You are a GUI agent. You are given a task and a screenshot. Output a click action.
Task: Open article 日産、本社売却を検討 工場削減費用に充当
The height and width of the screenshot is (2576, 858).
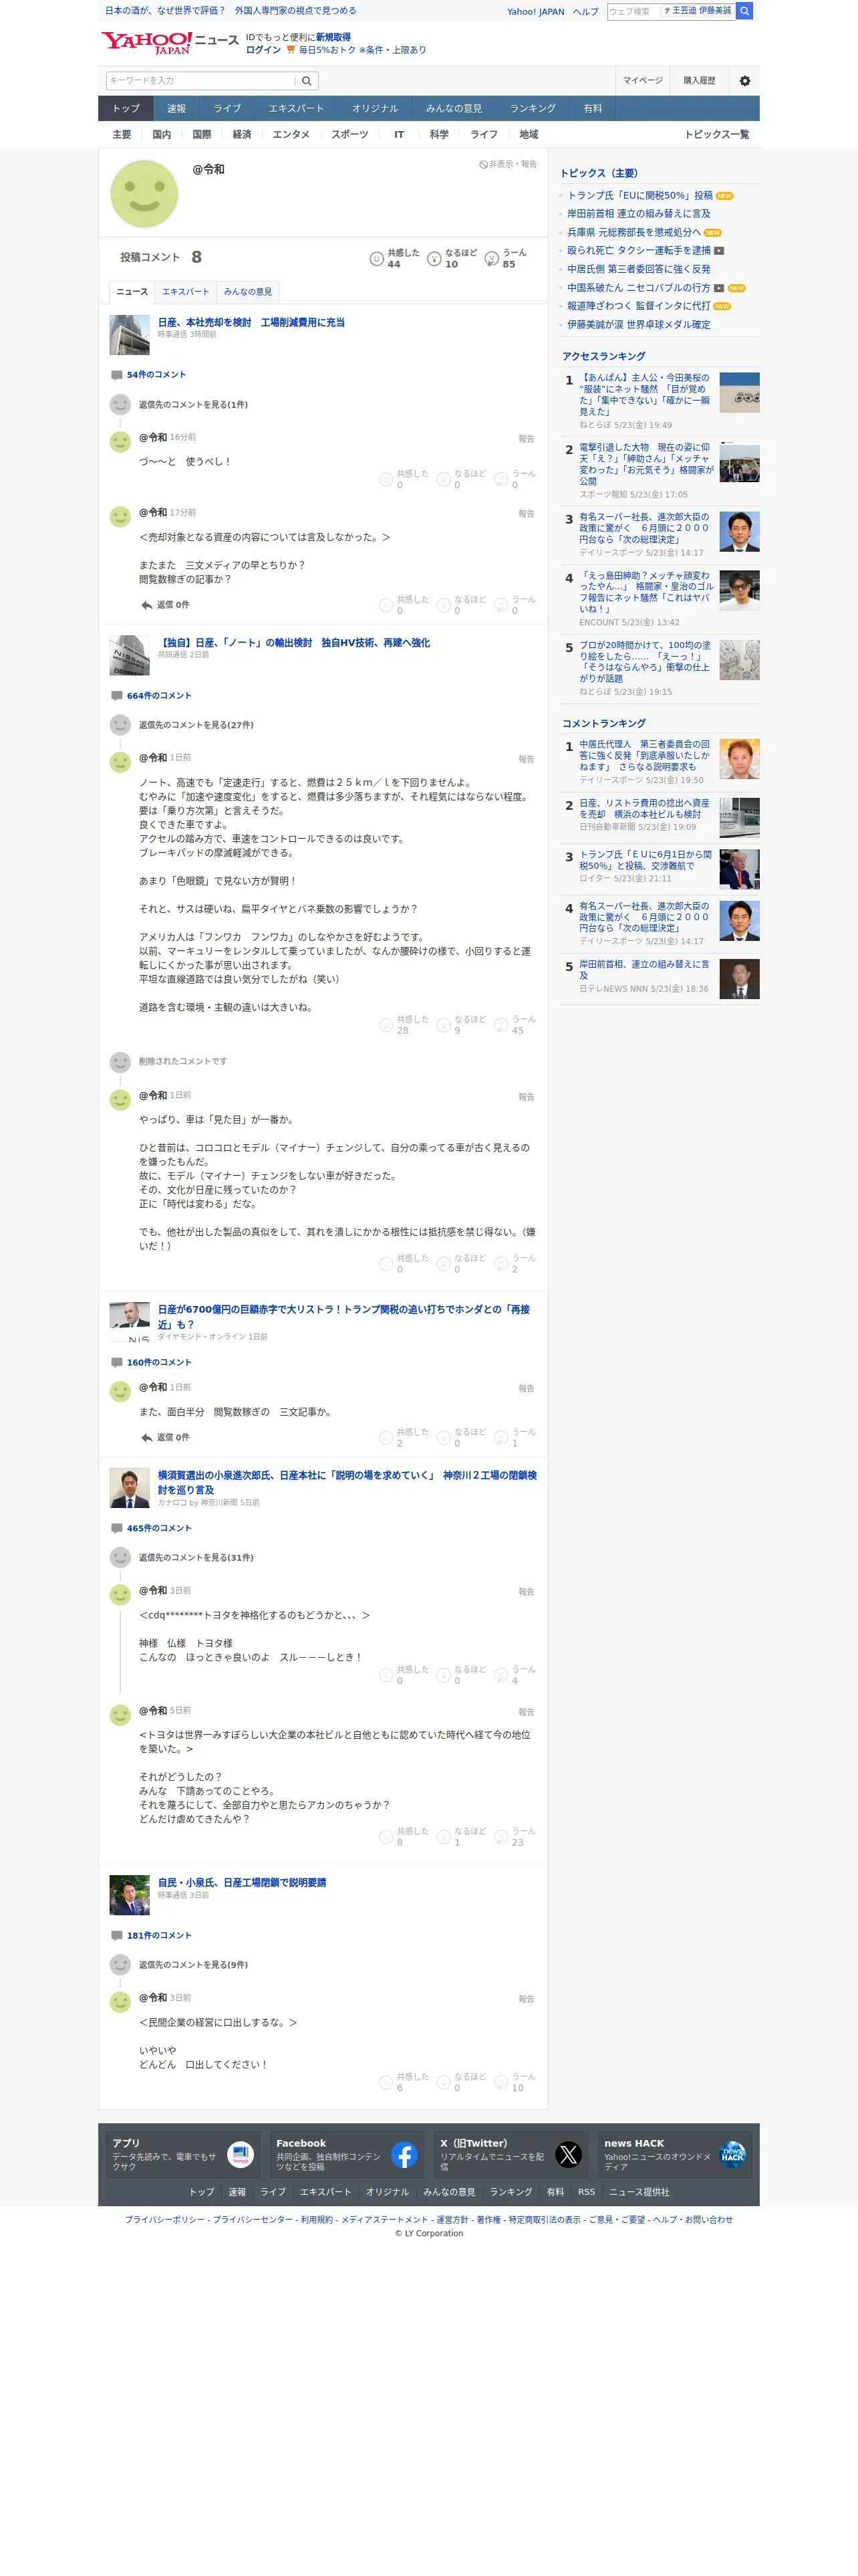252,323
